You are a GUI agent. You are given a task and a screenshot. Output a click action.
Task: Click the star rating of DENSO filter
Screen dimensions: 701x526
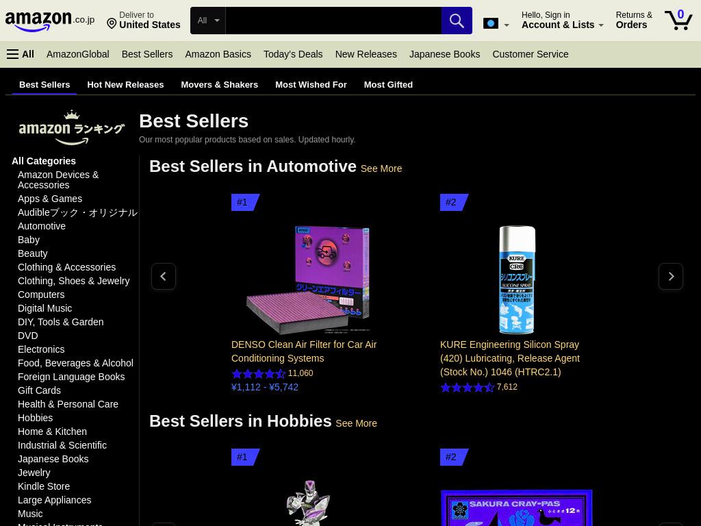pyautogui.click(x=258, y=373)
